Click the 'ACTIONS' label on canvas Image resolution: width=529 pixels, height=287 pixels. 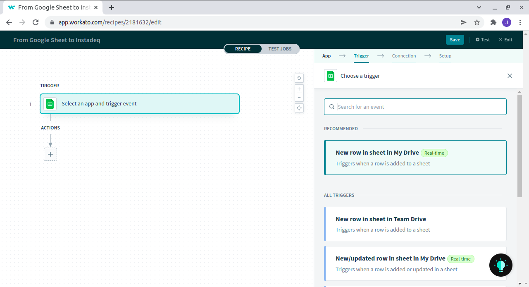[x=50, y=128]
